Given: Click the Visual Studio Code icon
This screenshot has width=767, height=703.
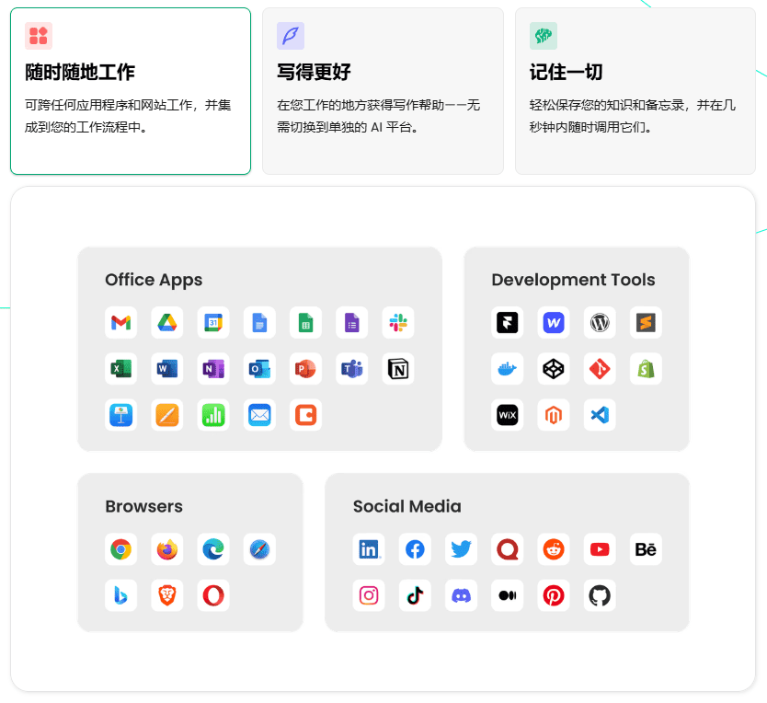Looking at the screenshot, I should (600, 415).
